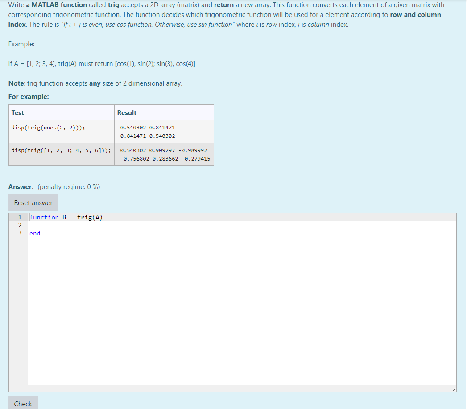Image resolution: width=467 pixels, height=409 pixels.
Task: Click the 'end' keyword on line 3
Action: coord(35,234)
